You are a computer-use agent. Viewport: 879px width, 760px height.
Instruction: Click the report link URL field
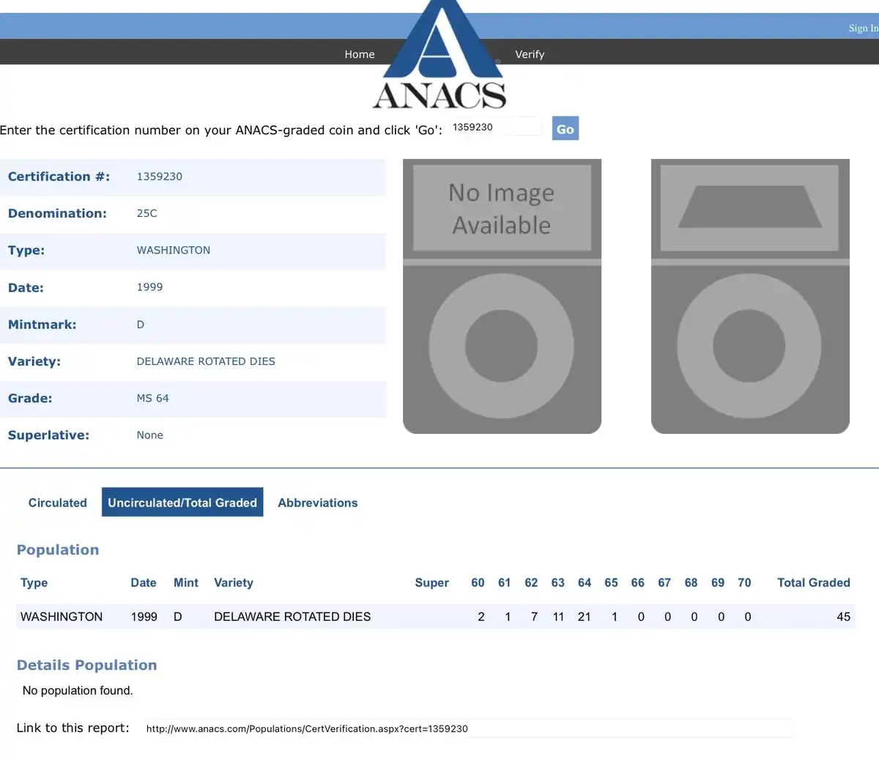(x=467, y=728)
